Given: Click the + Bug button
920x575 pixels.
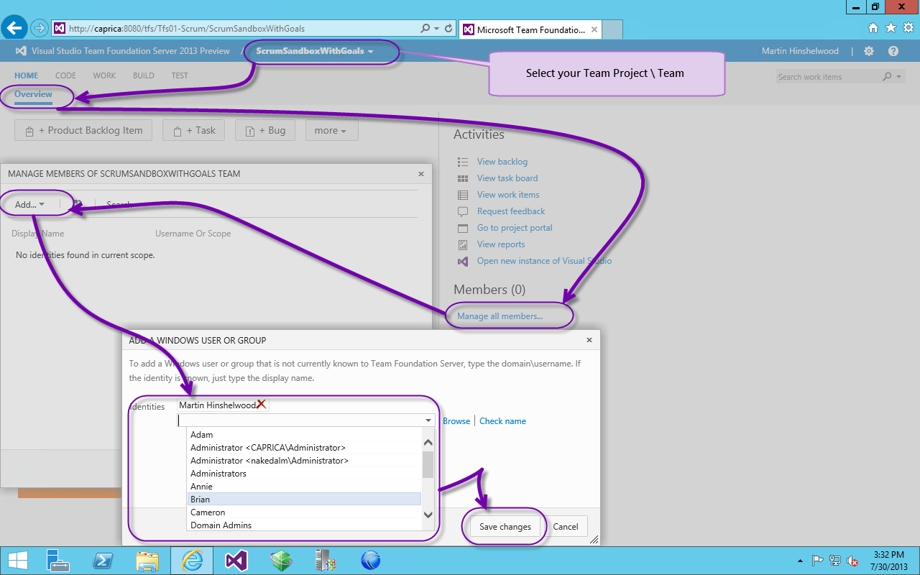Looking at the screenshot, I should [x=265, y=131].
